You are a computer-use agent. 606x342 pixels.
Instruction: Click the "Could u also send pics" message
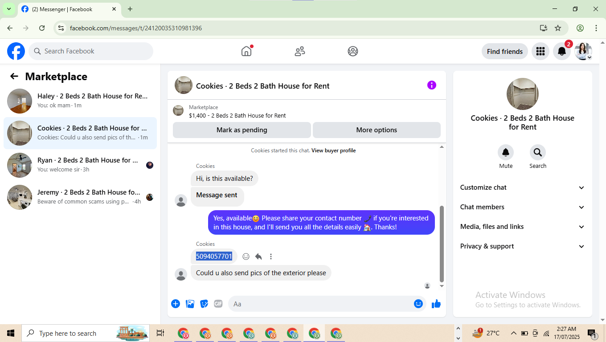[x=261, y=273]
